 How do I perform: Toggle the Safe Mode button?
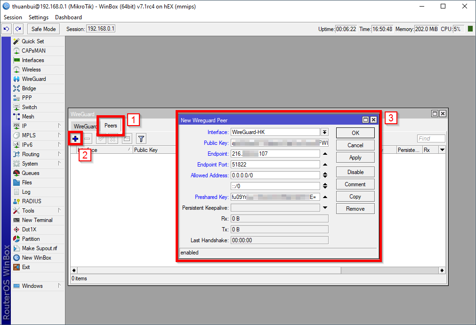point(43,29)
